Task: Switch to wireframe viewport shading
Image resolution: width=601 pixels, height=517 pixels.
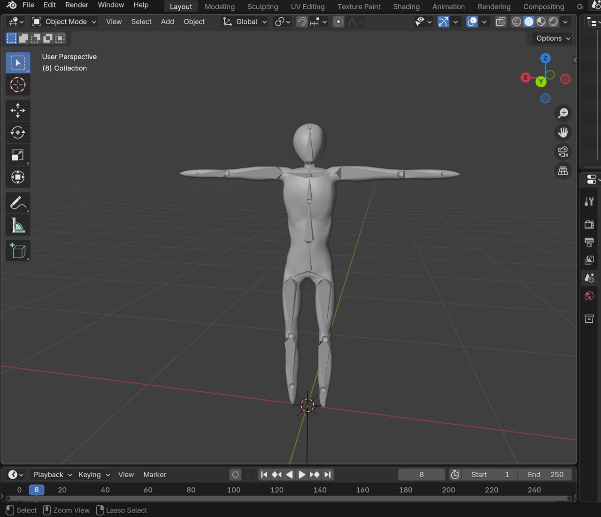Action: pyautogui.click(x=516, y=22)
